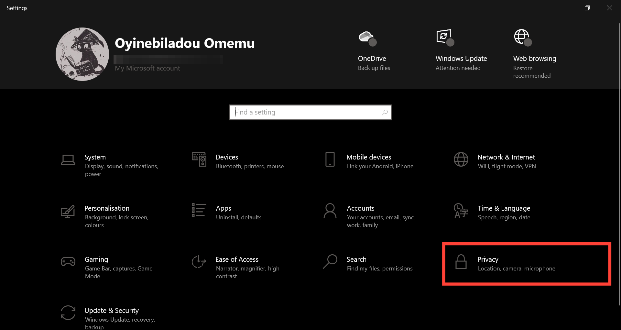Open the System settings laptop icon
Image resolution: width=621 pixels, height=330 pixels.
pyautogui.click(x=68, y=160)
